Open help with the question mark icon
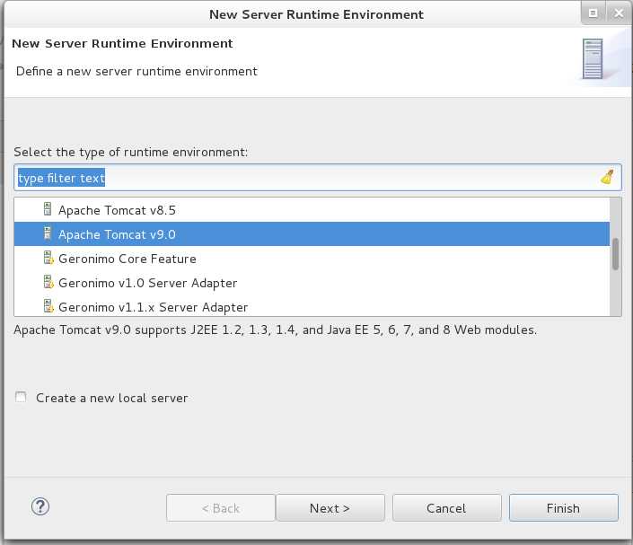Viewport: 633px width, 545px height. pos(40,506)
